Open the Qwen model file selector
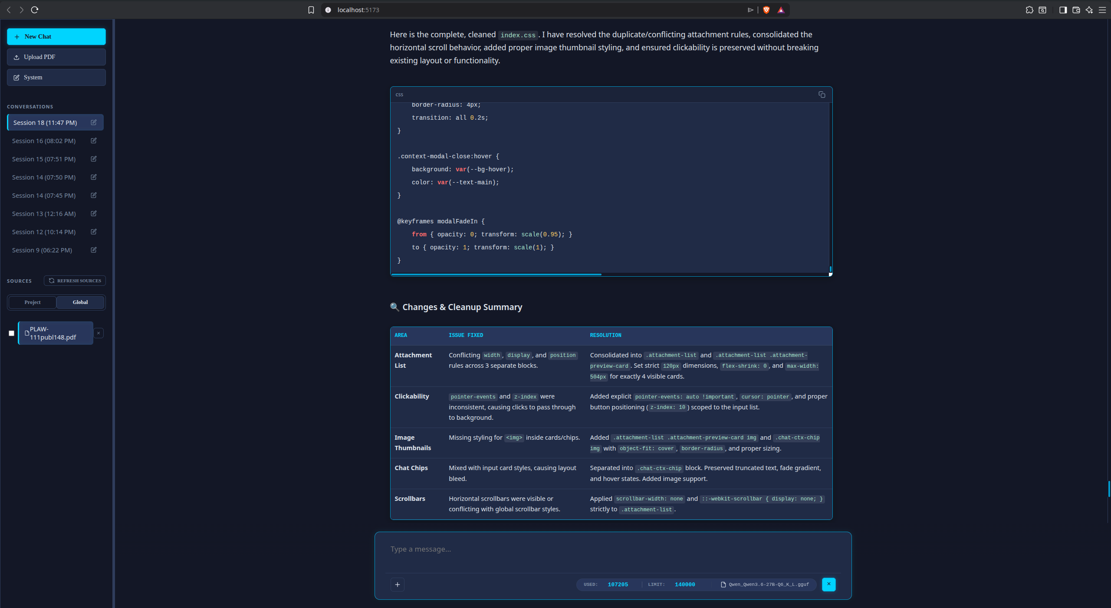1111x608 pixels. click(765, 585)
